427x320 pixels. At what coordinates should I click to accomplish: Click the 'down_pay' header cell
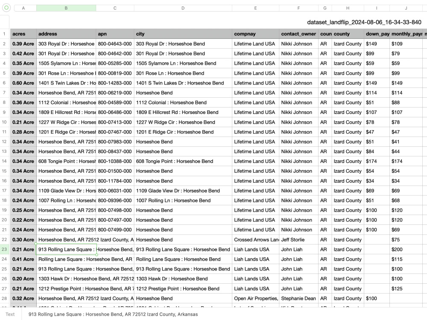[377, 34]
